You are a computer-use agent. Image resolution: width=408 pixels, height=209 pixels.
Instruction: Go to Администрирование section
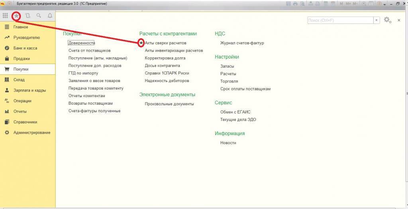32,133
